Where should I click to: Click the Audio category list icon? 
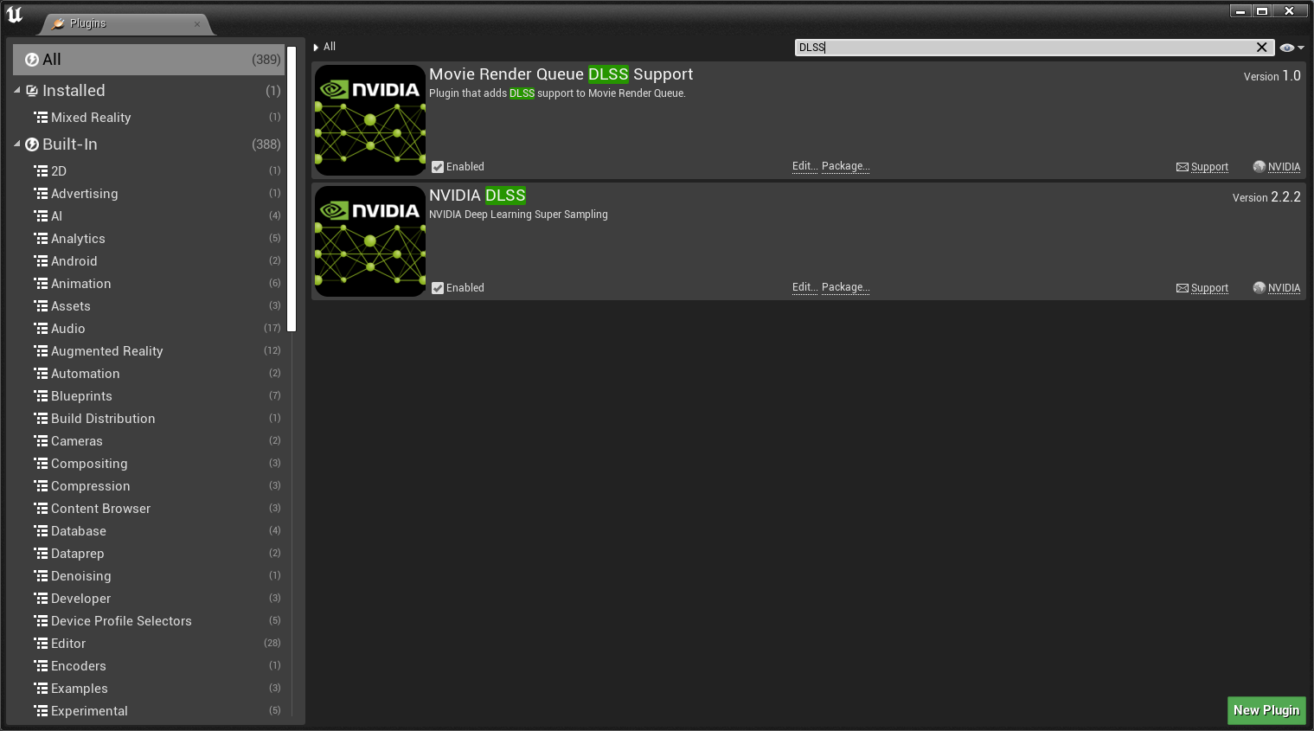click(41, 329)
